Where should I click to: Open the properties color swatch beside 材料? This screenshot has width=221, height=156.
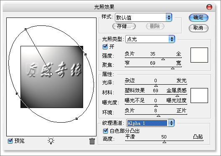199,96
